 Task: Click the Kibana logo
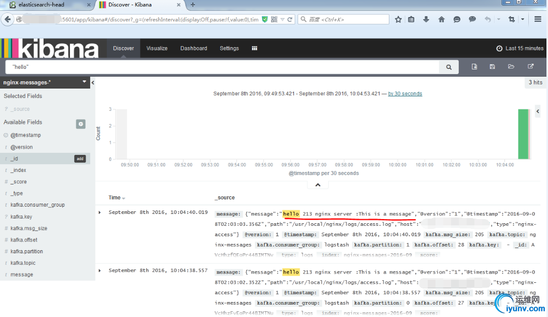click(x=50, y=48)
